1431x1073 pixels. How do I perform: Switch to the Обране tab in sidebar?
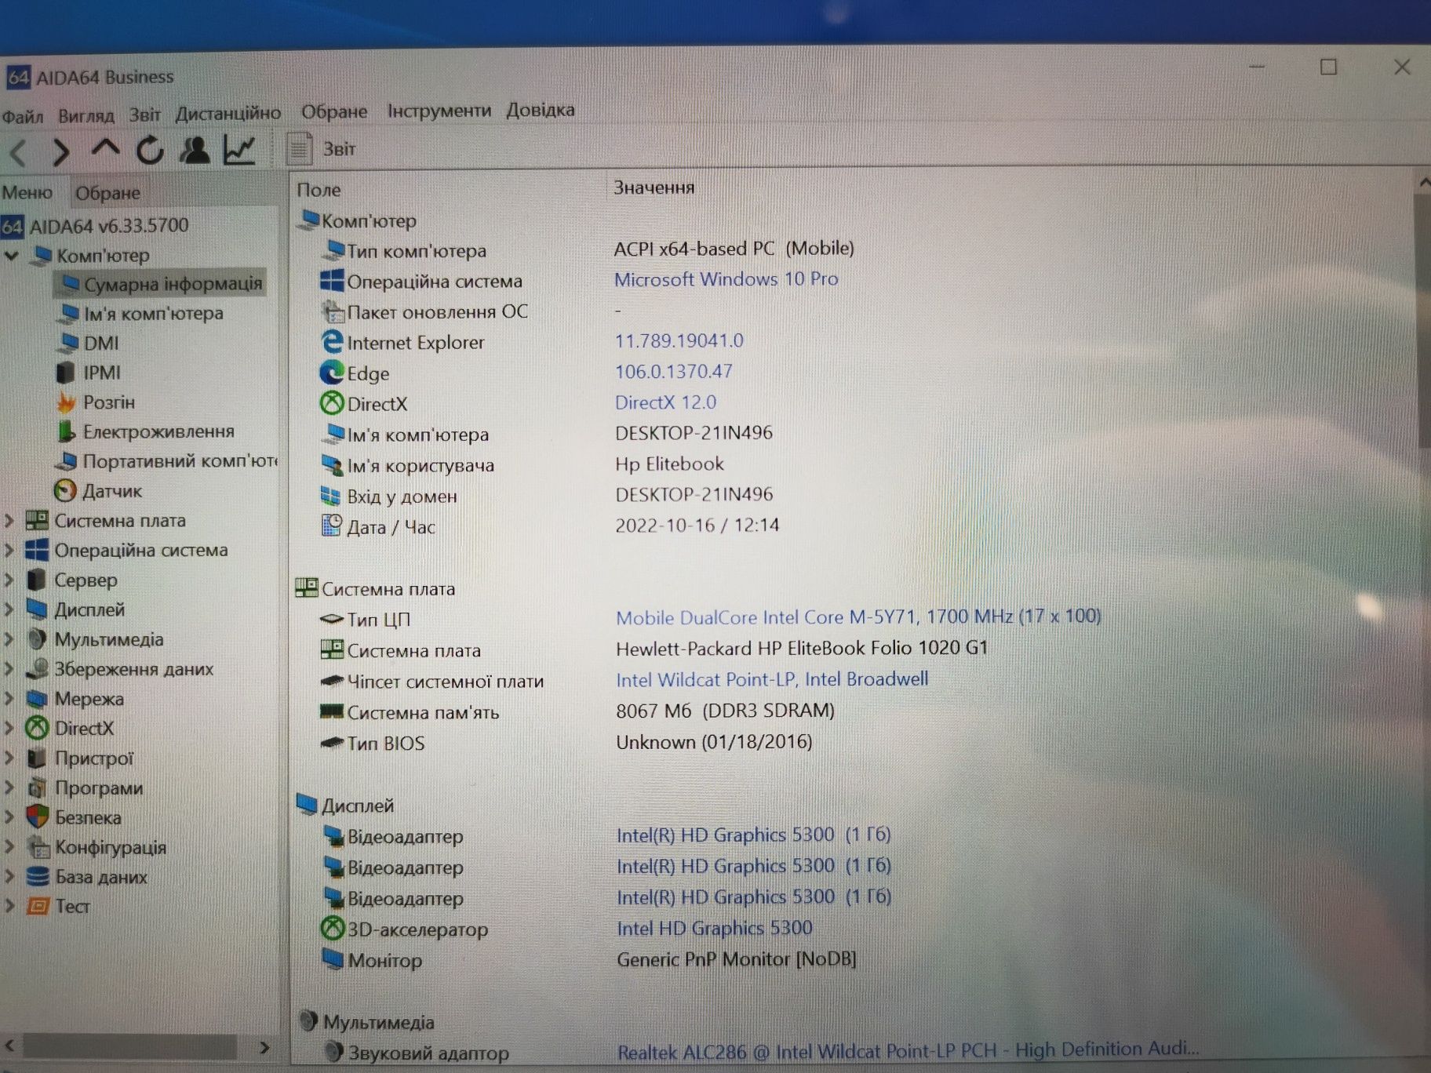(107, 192)
